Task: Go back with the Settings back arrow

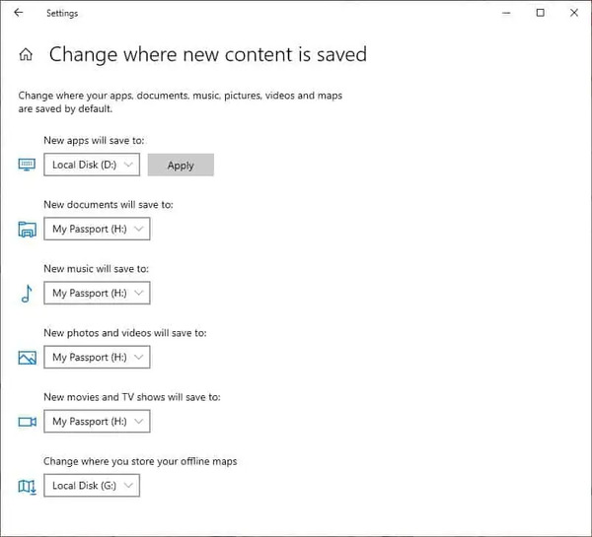Action: pyautogui.click(x=18, y=13)
